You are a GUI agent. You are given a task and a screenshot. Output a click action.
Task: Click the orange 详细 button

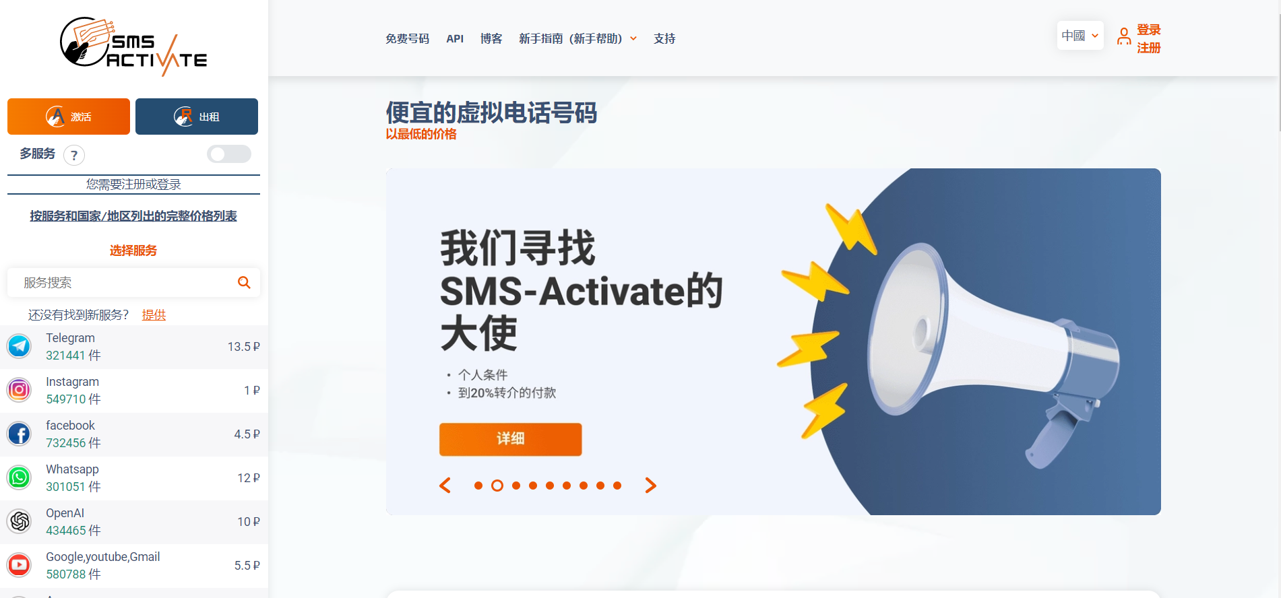(511, 439)
